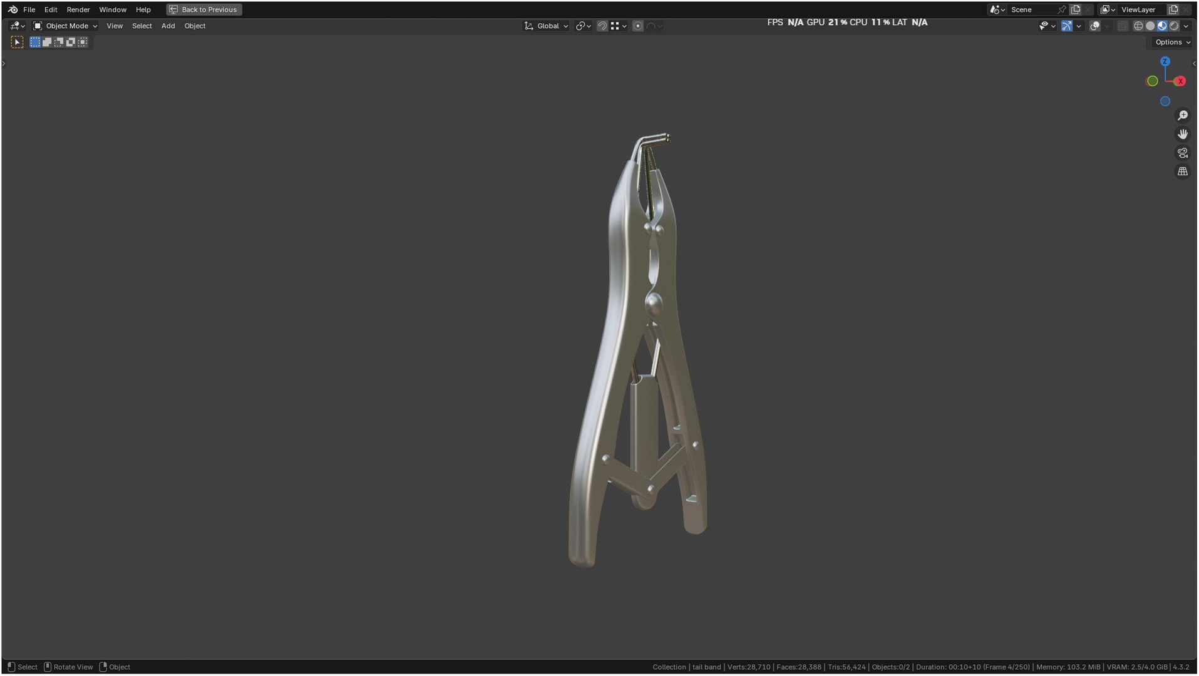Switch to wireframe viewport shading
Image resolution: width=1199 pixels, height=676 pixels.
[x=1138, y=26]
